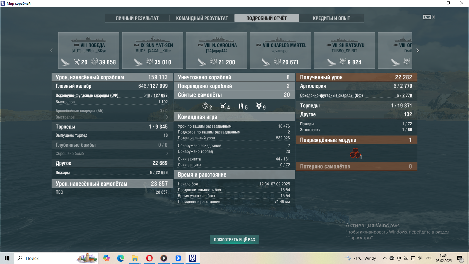
Task: Select the IX Sun Yat-Sen ship card
Action: point(153,50)
